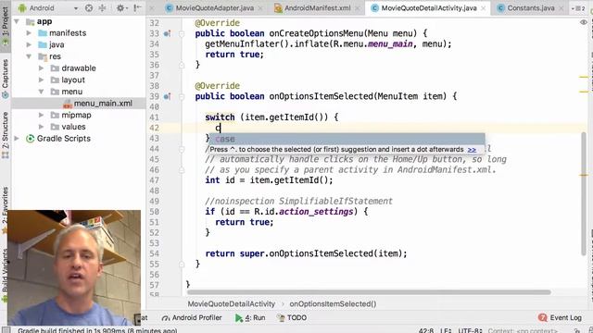Click the 42:8 cursor position indicator
The width and height of the screenshot is (593, 333).
pyautogui.click(x=426, y=330)
